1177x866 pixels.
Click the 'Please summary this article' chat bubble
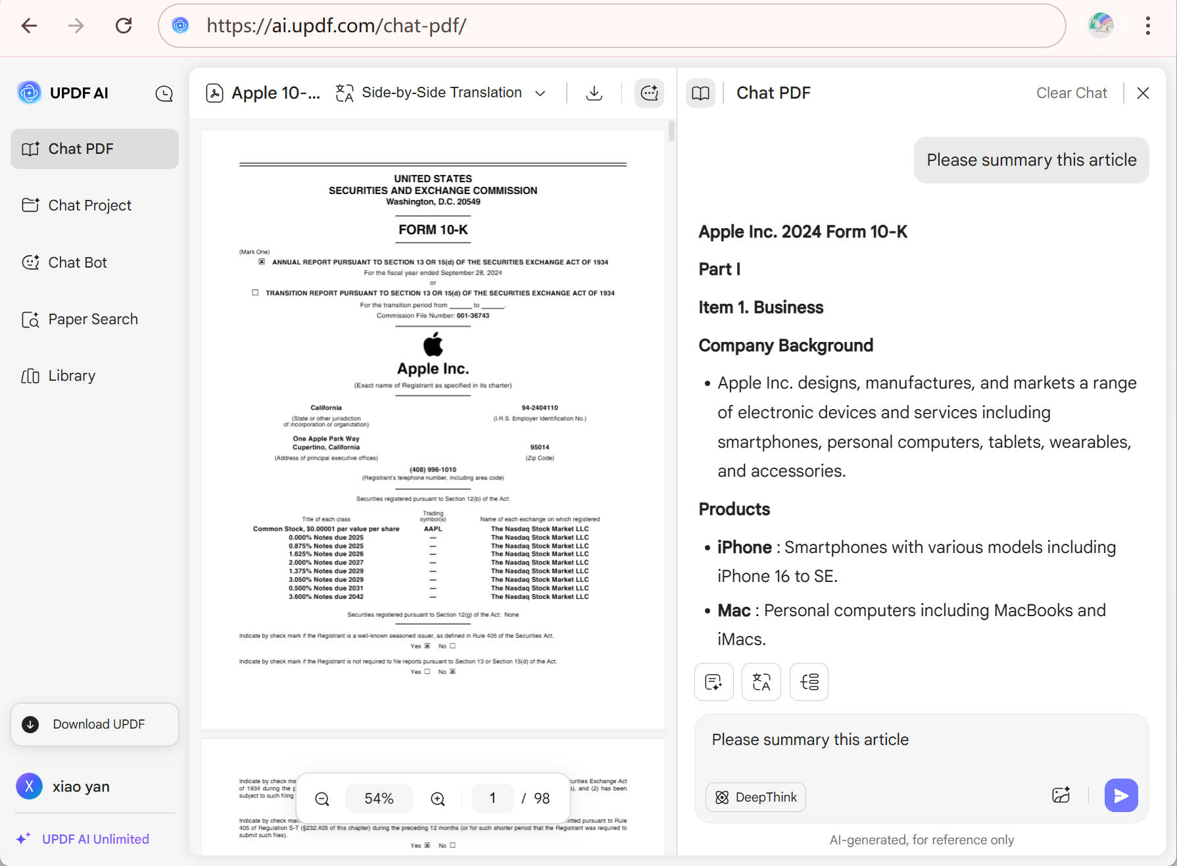tap(1031, 160)
